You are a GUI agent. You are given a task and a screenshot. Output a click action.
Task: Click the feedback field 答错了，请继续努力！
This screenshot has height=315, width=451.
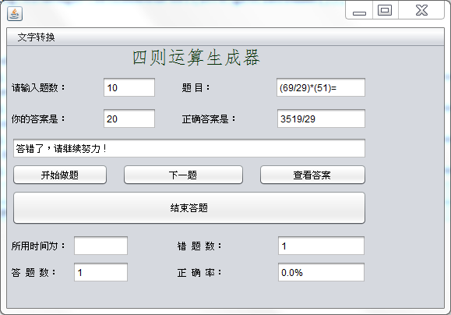tap(189, 148)
